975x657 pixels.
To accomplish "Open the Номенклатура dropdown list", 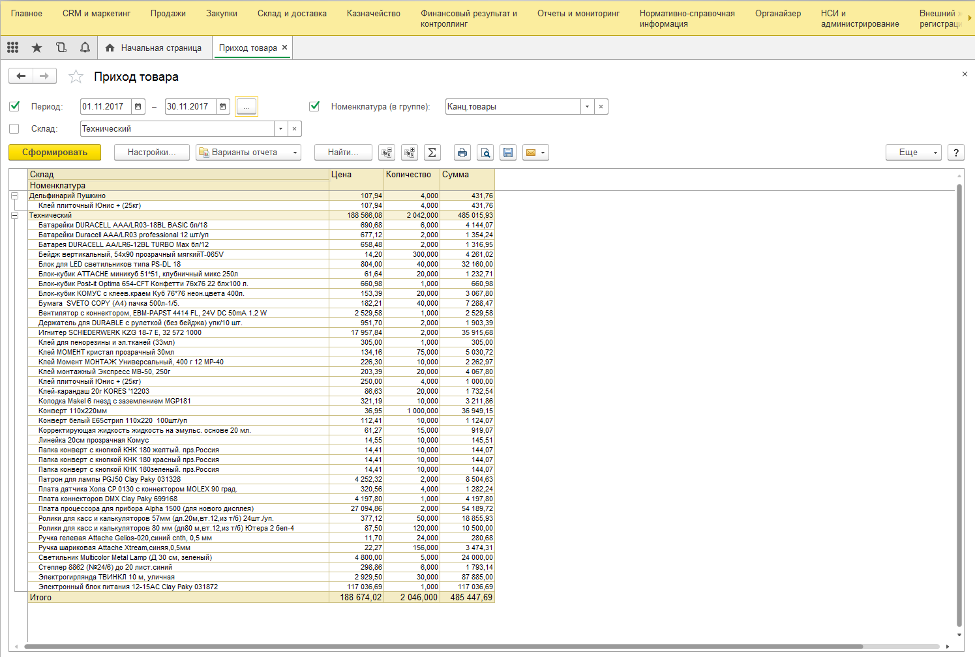I will click(588, 106).
